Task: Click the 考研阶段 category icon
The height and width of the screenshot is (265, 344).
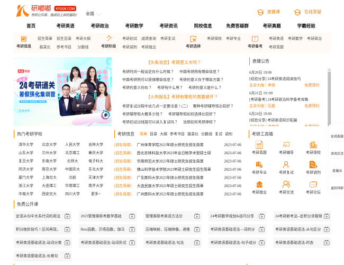Action: [109, 38]
